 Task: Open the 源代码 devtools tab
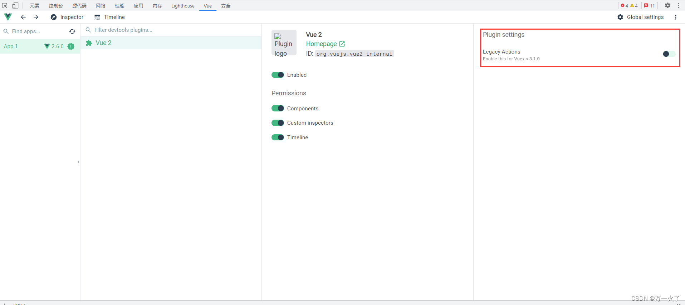pos(79,6)
